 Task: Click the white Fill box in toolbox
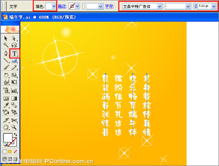point(7,138)
